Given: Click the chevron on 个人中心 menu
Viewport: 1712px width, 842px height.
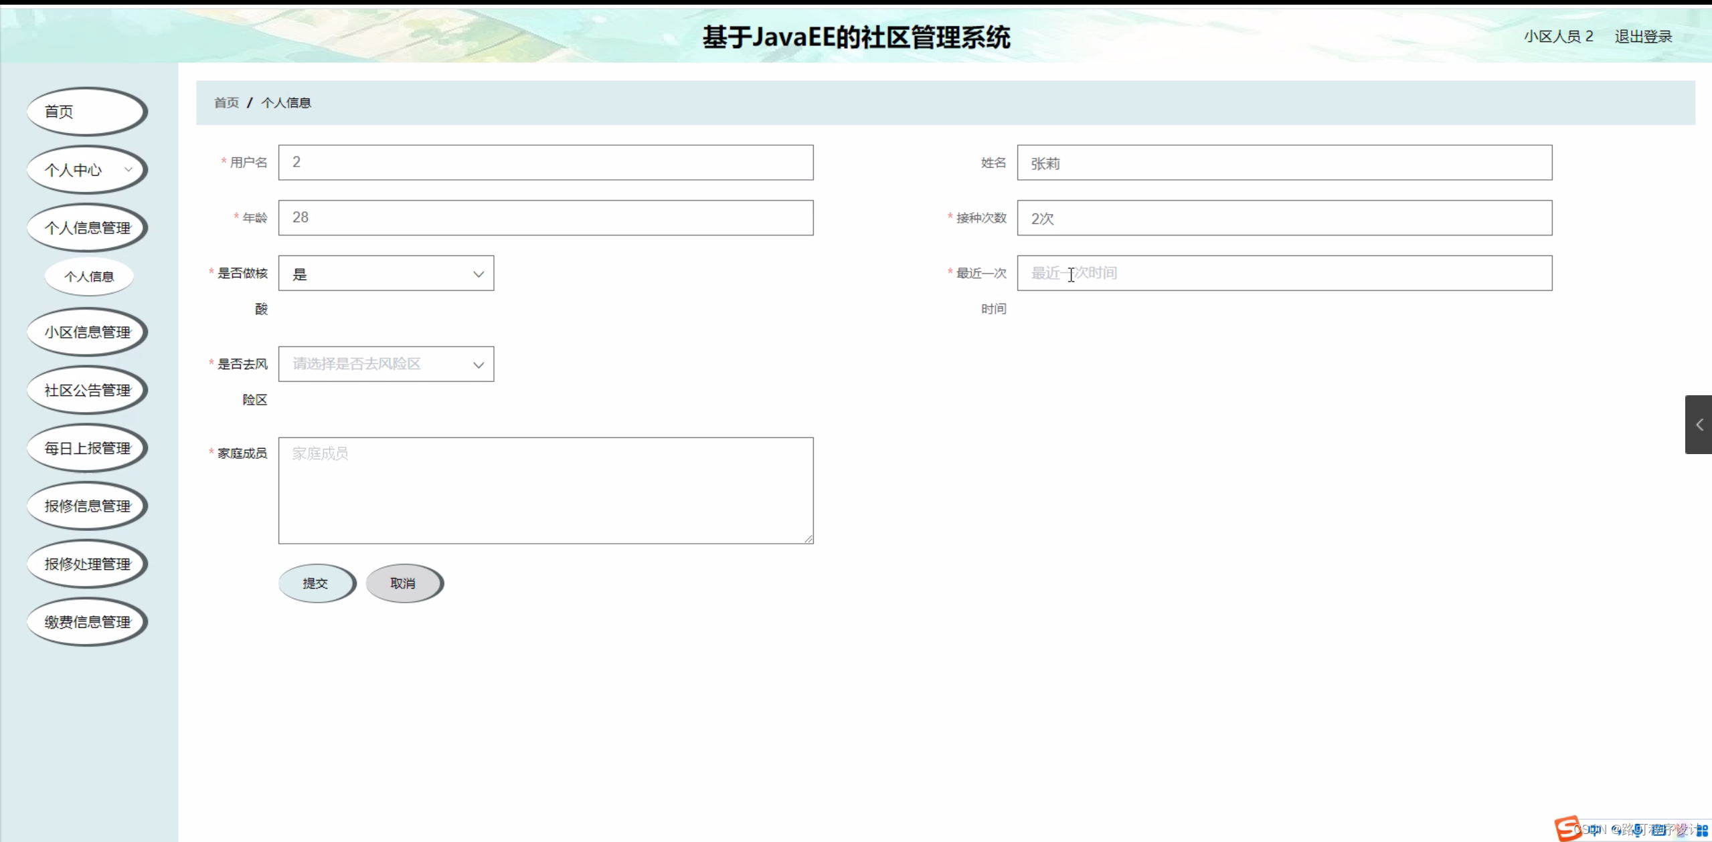Looking at the screenshot, I should coord(128,170).
